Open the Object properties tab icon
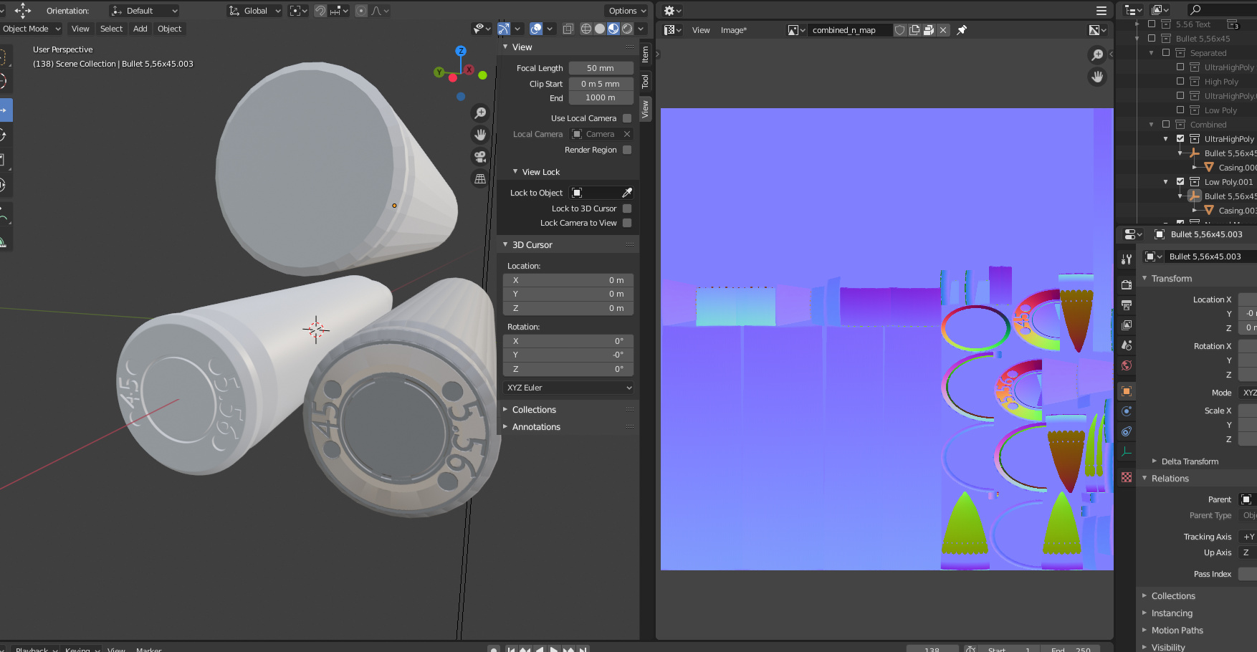Viewport: 1257px width, 652px height. 1127,391
